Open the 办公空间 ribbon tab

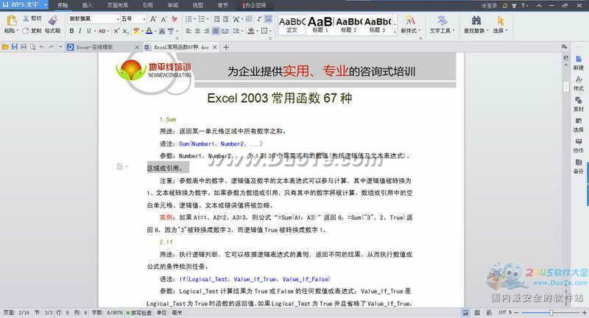(254, 5)
